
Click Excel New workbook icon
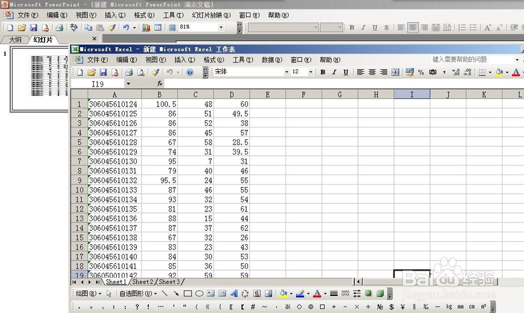tap(80, 72)
